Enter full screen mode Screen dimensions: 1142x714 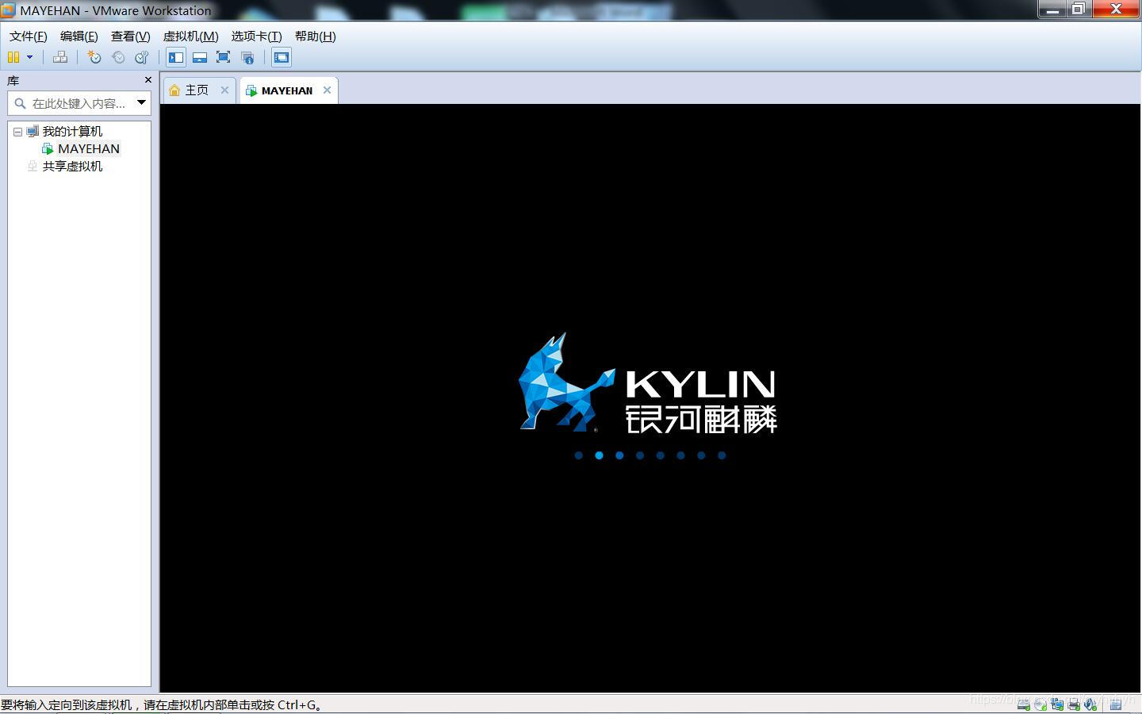pos(223,57)
